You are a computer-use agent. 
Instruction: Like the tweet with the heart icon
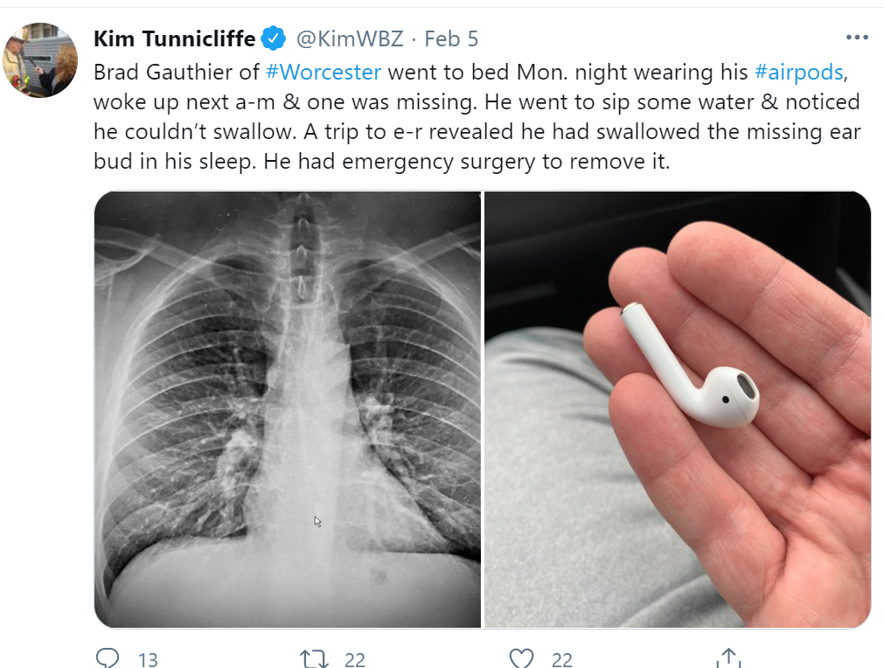coord(521,658)
